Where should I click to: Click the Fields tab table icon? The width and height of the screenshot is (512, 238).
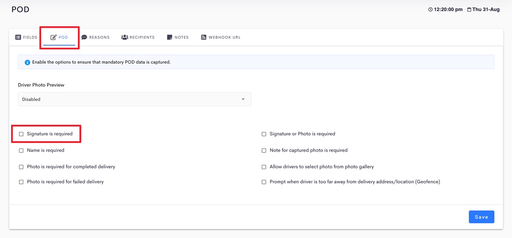point(18,37)
